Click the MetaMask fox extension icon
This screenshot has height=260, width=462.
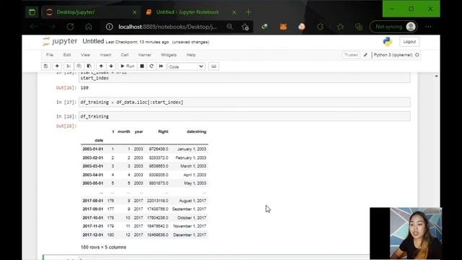pyautogui.click(x=283, y=27)
